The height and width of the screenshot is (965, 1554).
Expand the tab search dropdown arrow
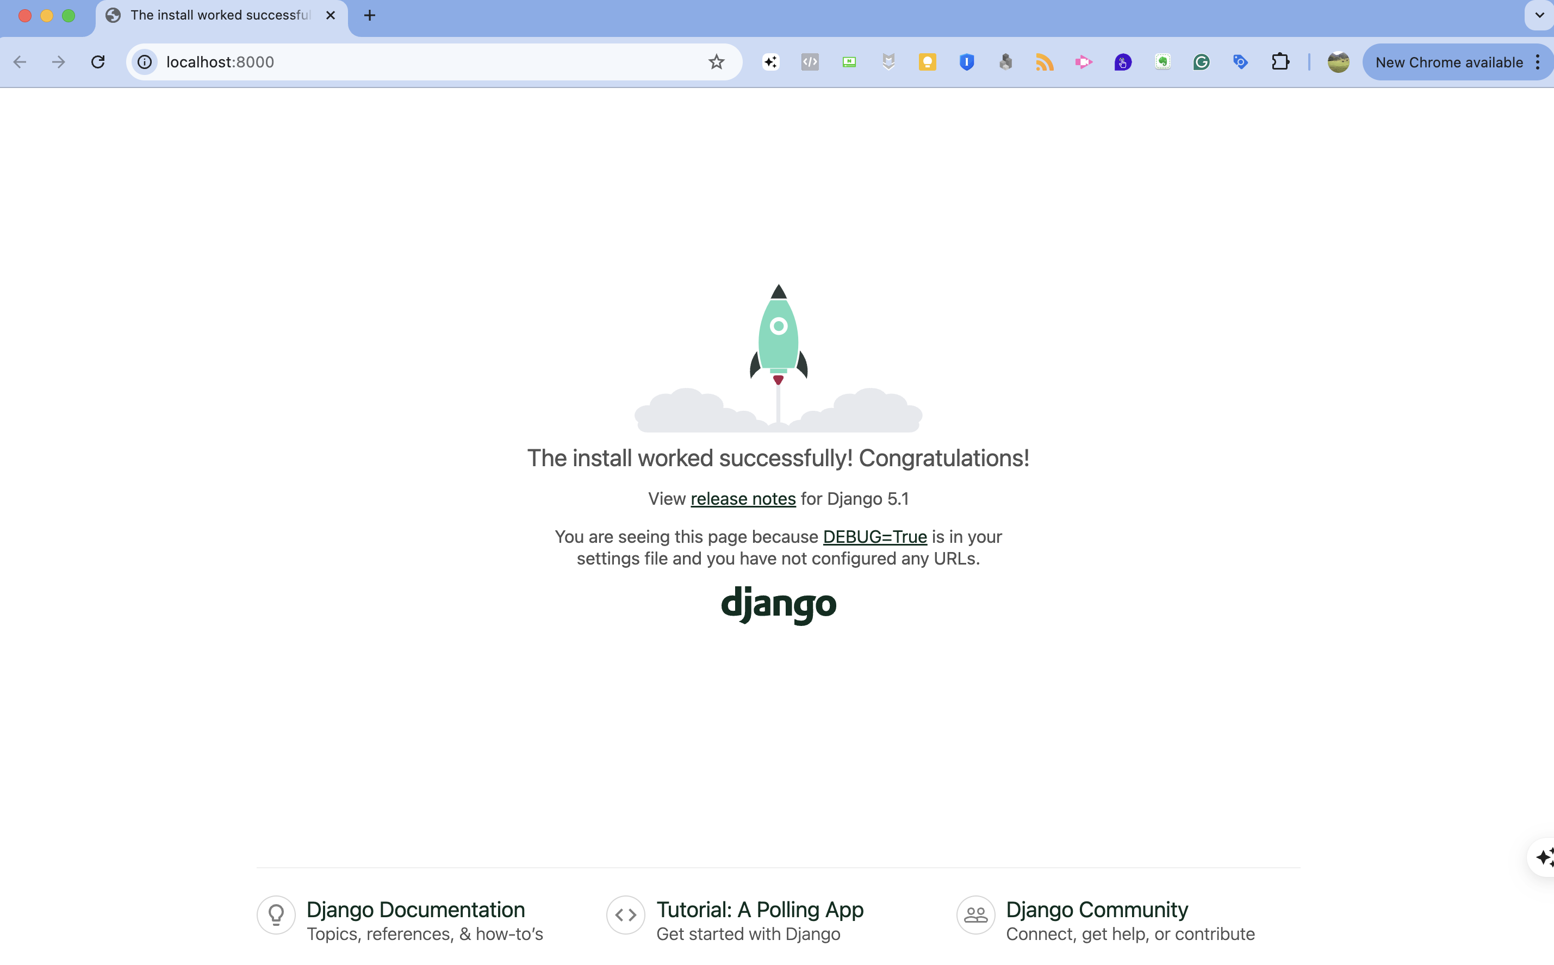1539,15
